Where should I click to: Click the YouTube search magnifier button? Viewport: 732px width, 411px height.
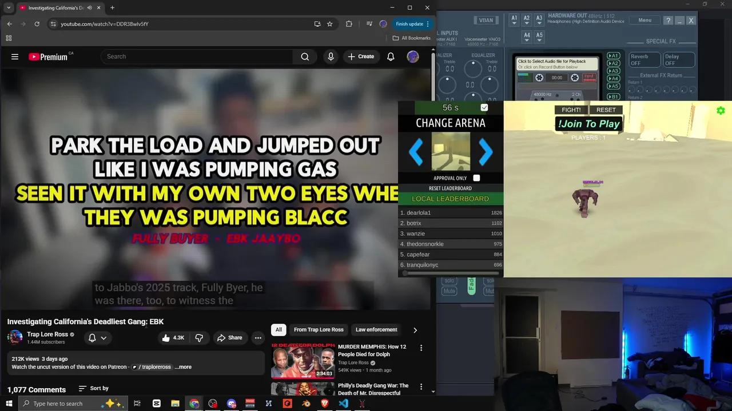coord(305,57)
